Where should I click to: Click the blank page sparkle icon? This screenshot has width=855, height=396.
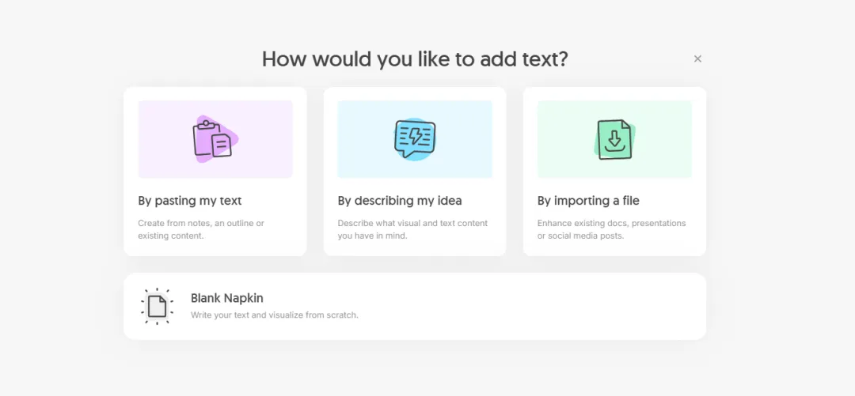(157, 306)
